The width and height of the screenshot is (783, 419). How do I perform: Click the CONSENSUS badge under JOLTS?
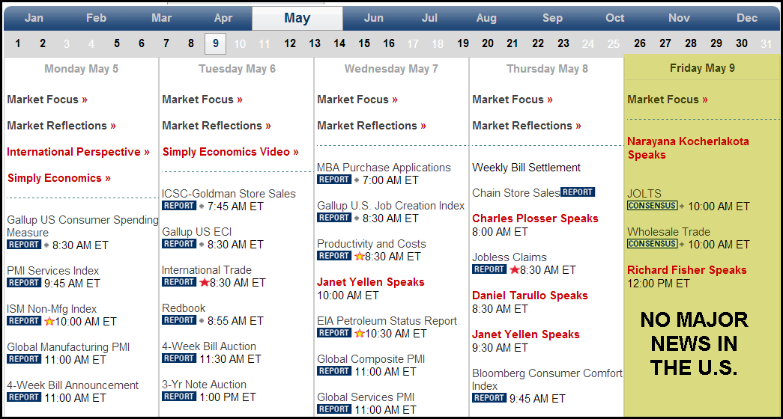[x=653, y=206]
